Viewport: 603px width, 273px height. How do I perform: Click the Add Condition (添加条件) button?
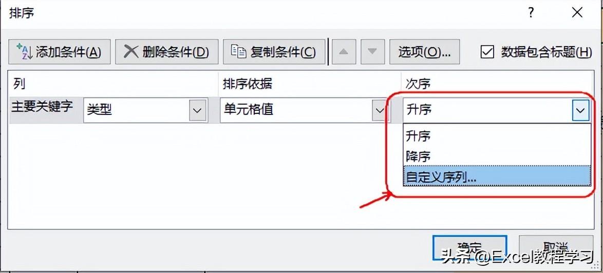(59, 51)
